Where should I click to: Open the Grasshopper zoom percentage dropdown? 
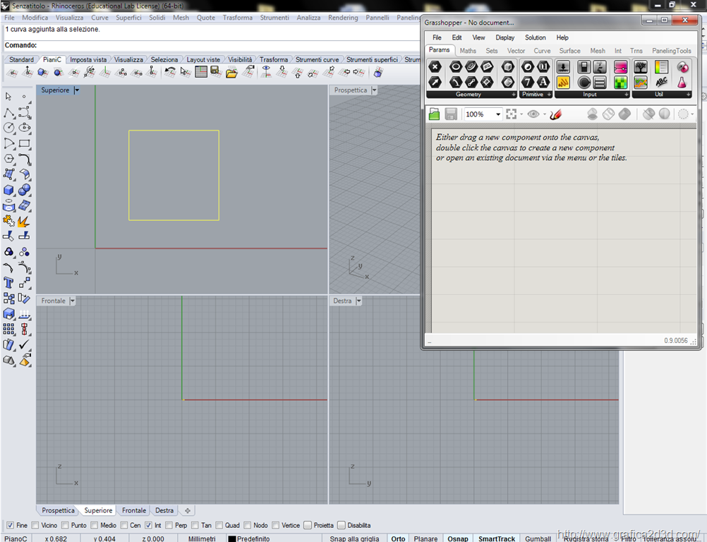click(x=497, y=114)
